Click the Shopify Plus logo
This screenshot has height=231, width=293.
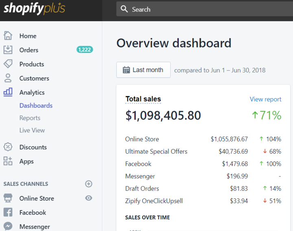click(34, 9)
